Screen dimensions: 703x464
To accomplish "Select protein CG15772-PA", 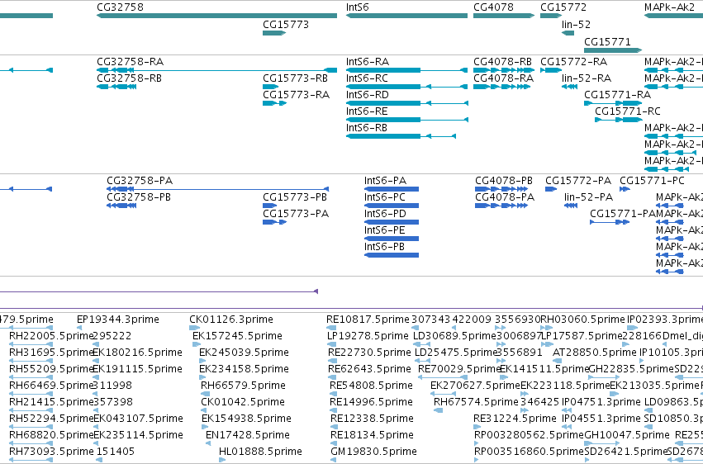I will [x=551, y=189].
